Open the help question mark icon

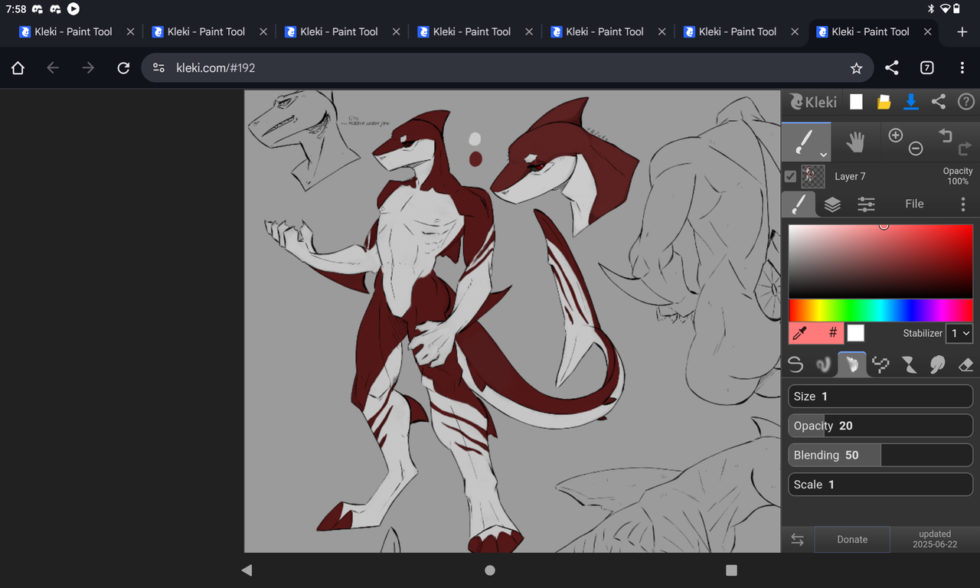tap(965, 101)
